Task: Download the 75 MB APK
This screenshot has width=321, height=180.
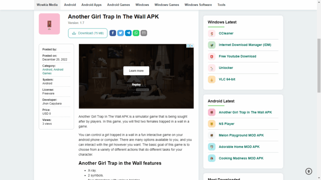Action: pyautogui.click(x=87, y=33)
